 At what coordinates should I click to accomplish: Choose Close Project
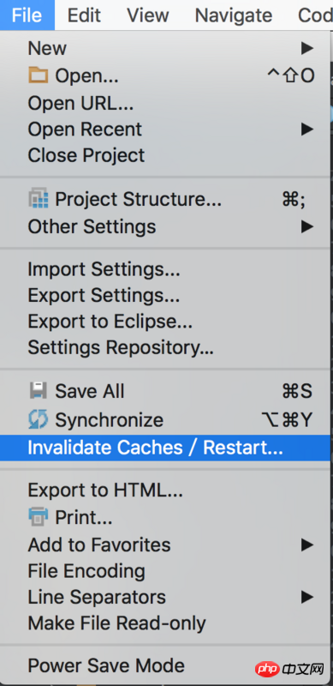point(165,155)
